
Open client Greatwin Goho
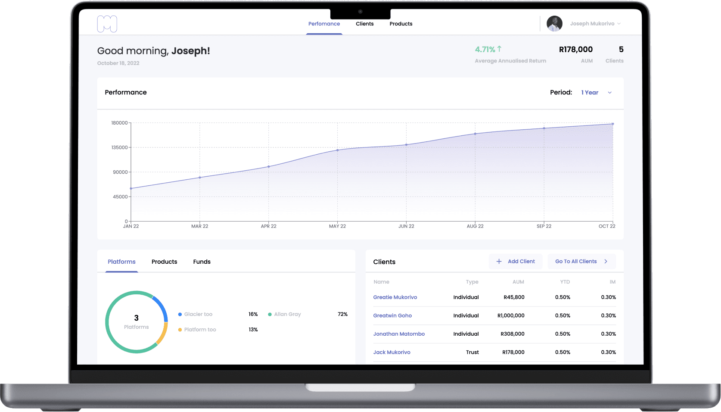click(392, 315)
